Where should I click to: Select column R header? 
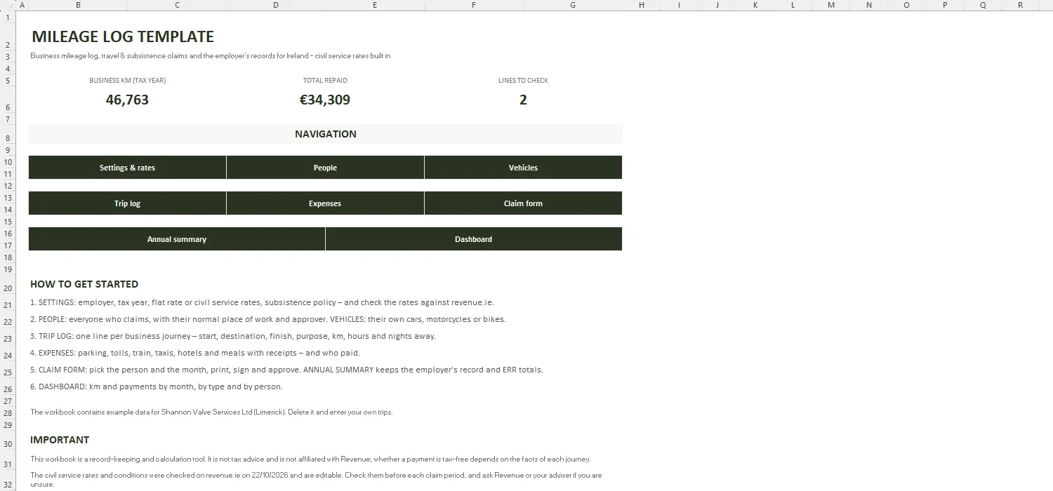coord(1021,5)
